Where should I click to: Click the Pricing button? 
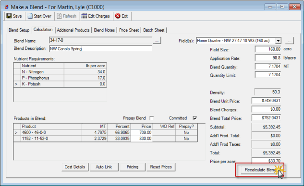(133, 167)
